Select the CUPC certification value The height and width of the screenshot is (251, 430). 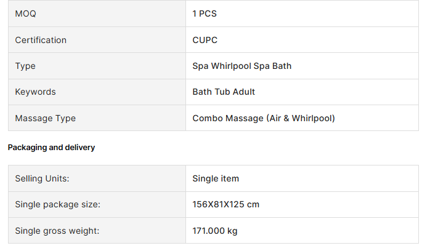tap(205, 40)
